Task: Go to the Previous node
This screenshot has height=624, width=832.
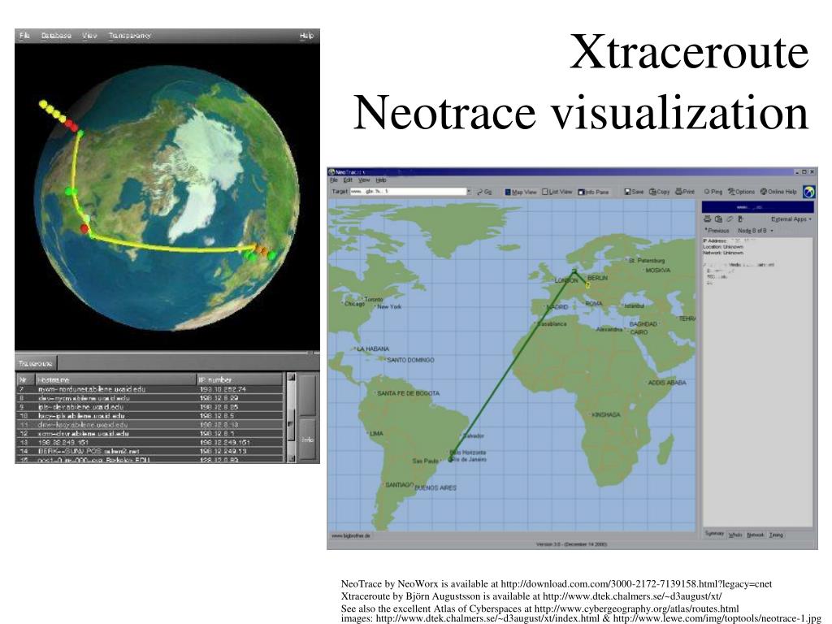Action: [717, 231]
